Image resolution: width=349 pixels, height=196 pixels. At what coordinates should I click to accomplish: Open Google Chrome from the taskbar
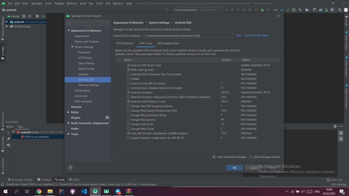[x=39, y=191]
